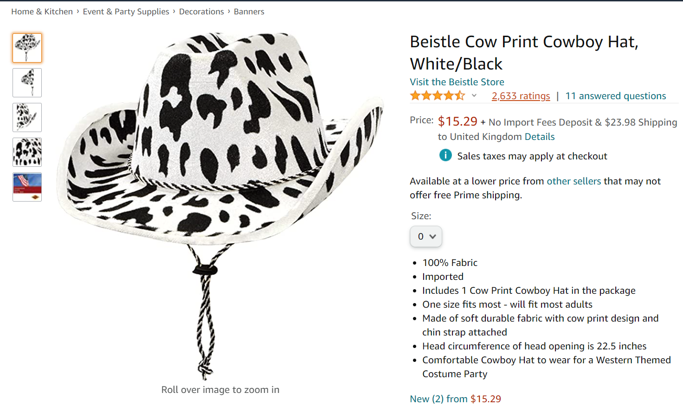
Task: View the 11 answered questions
Action: coord(615,96)
